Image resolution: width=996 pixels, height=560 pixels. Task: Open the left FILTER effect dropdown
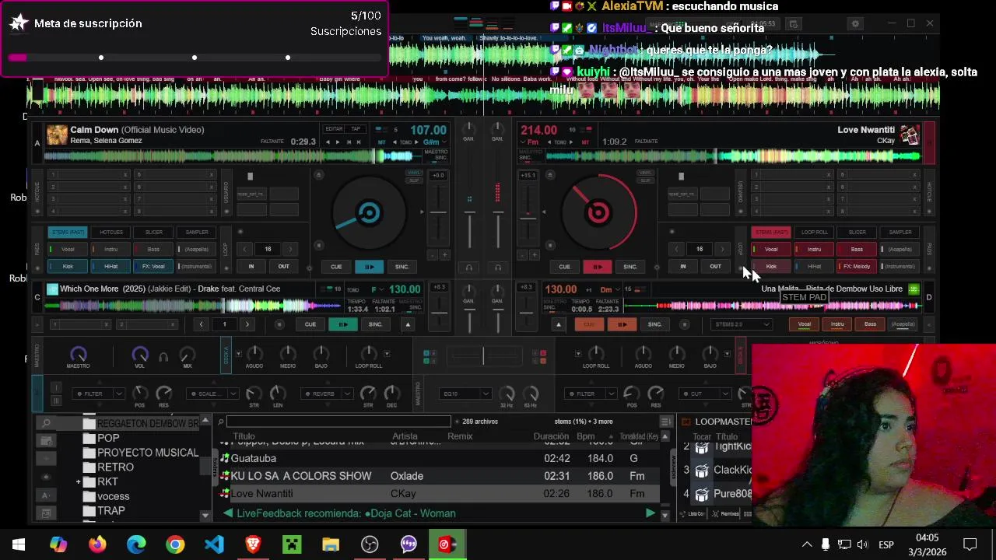[97, 394]
